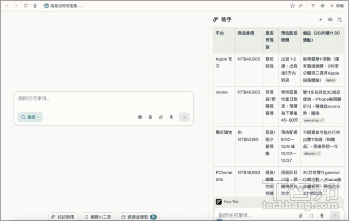The image size is (349, 221).
Task: Bookmark the page with the star icon
Action: pyautogui.click(x=293, y=6)
